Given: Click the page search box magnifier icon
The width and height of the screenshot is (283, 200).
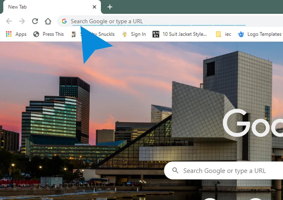Looking at the screenshot, I should [175, 170].
